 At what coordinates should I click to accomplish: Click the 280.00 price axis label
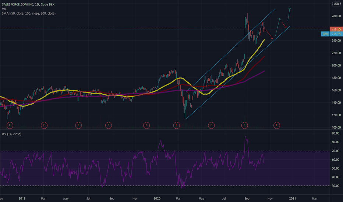(336, 16)
